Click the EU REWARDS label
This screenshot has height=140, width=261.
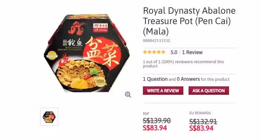(200, 113)
